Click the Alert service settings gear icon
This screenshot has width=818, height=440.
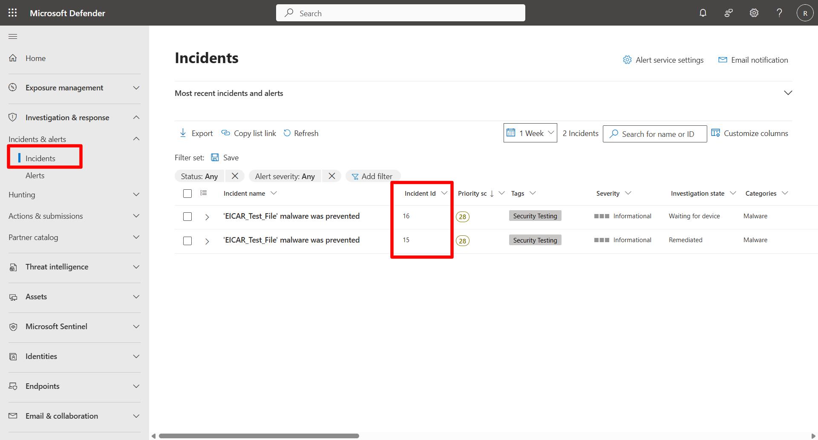[627, 60]
